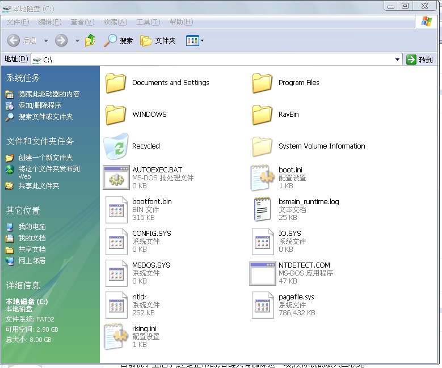Open the Forward history dropdown arrow

coord(77,41)
